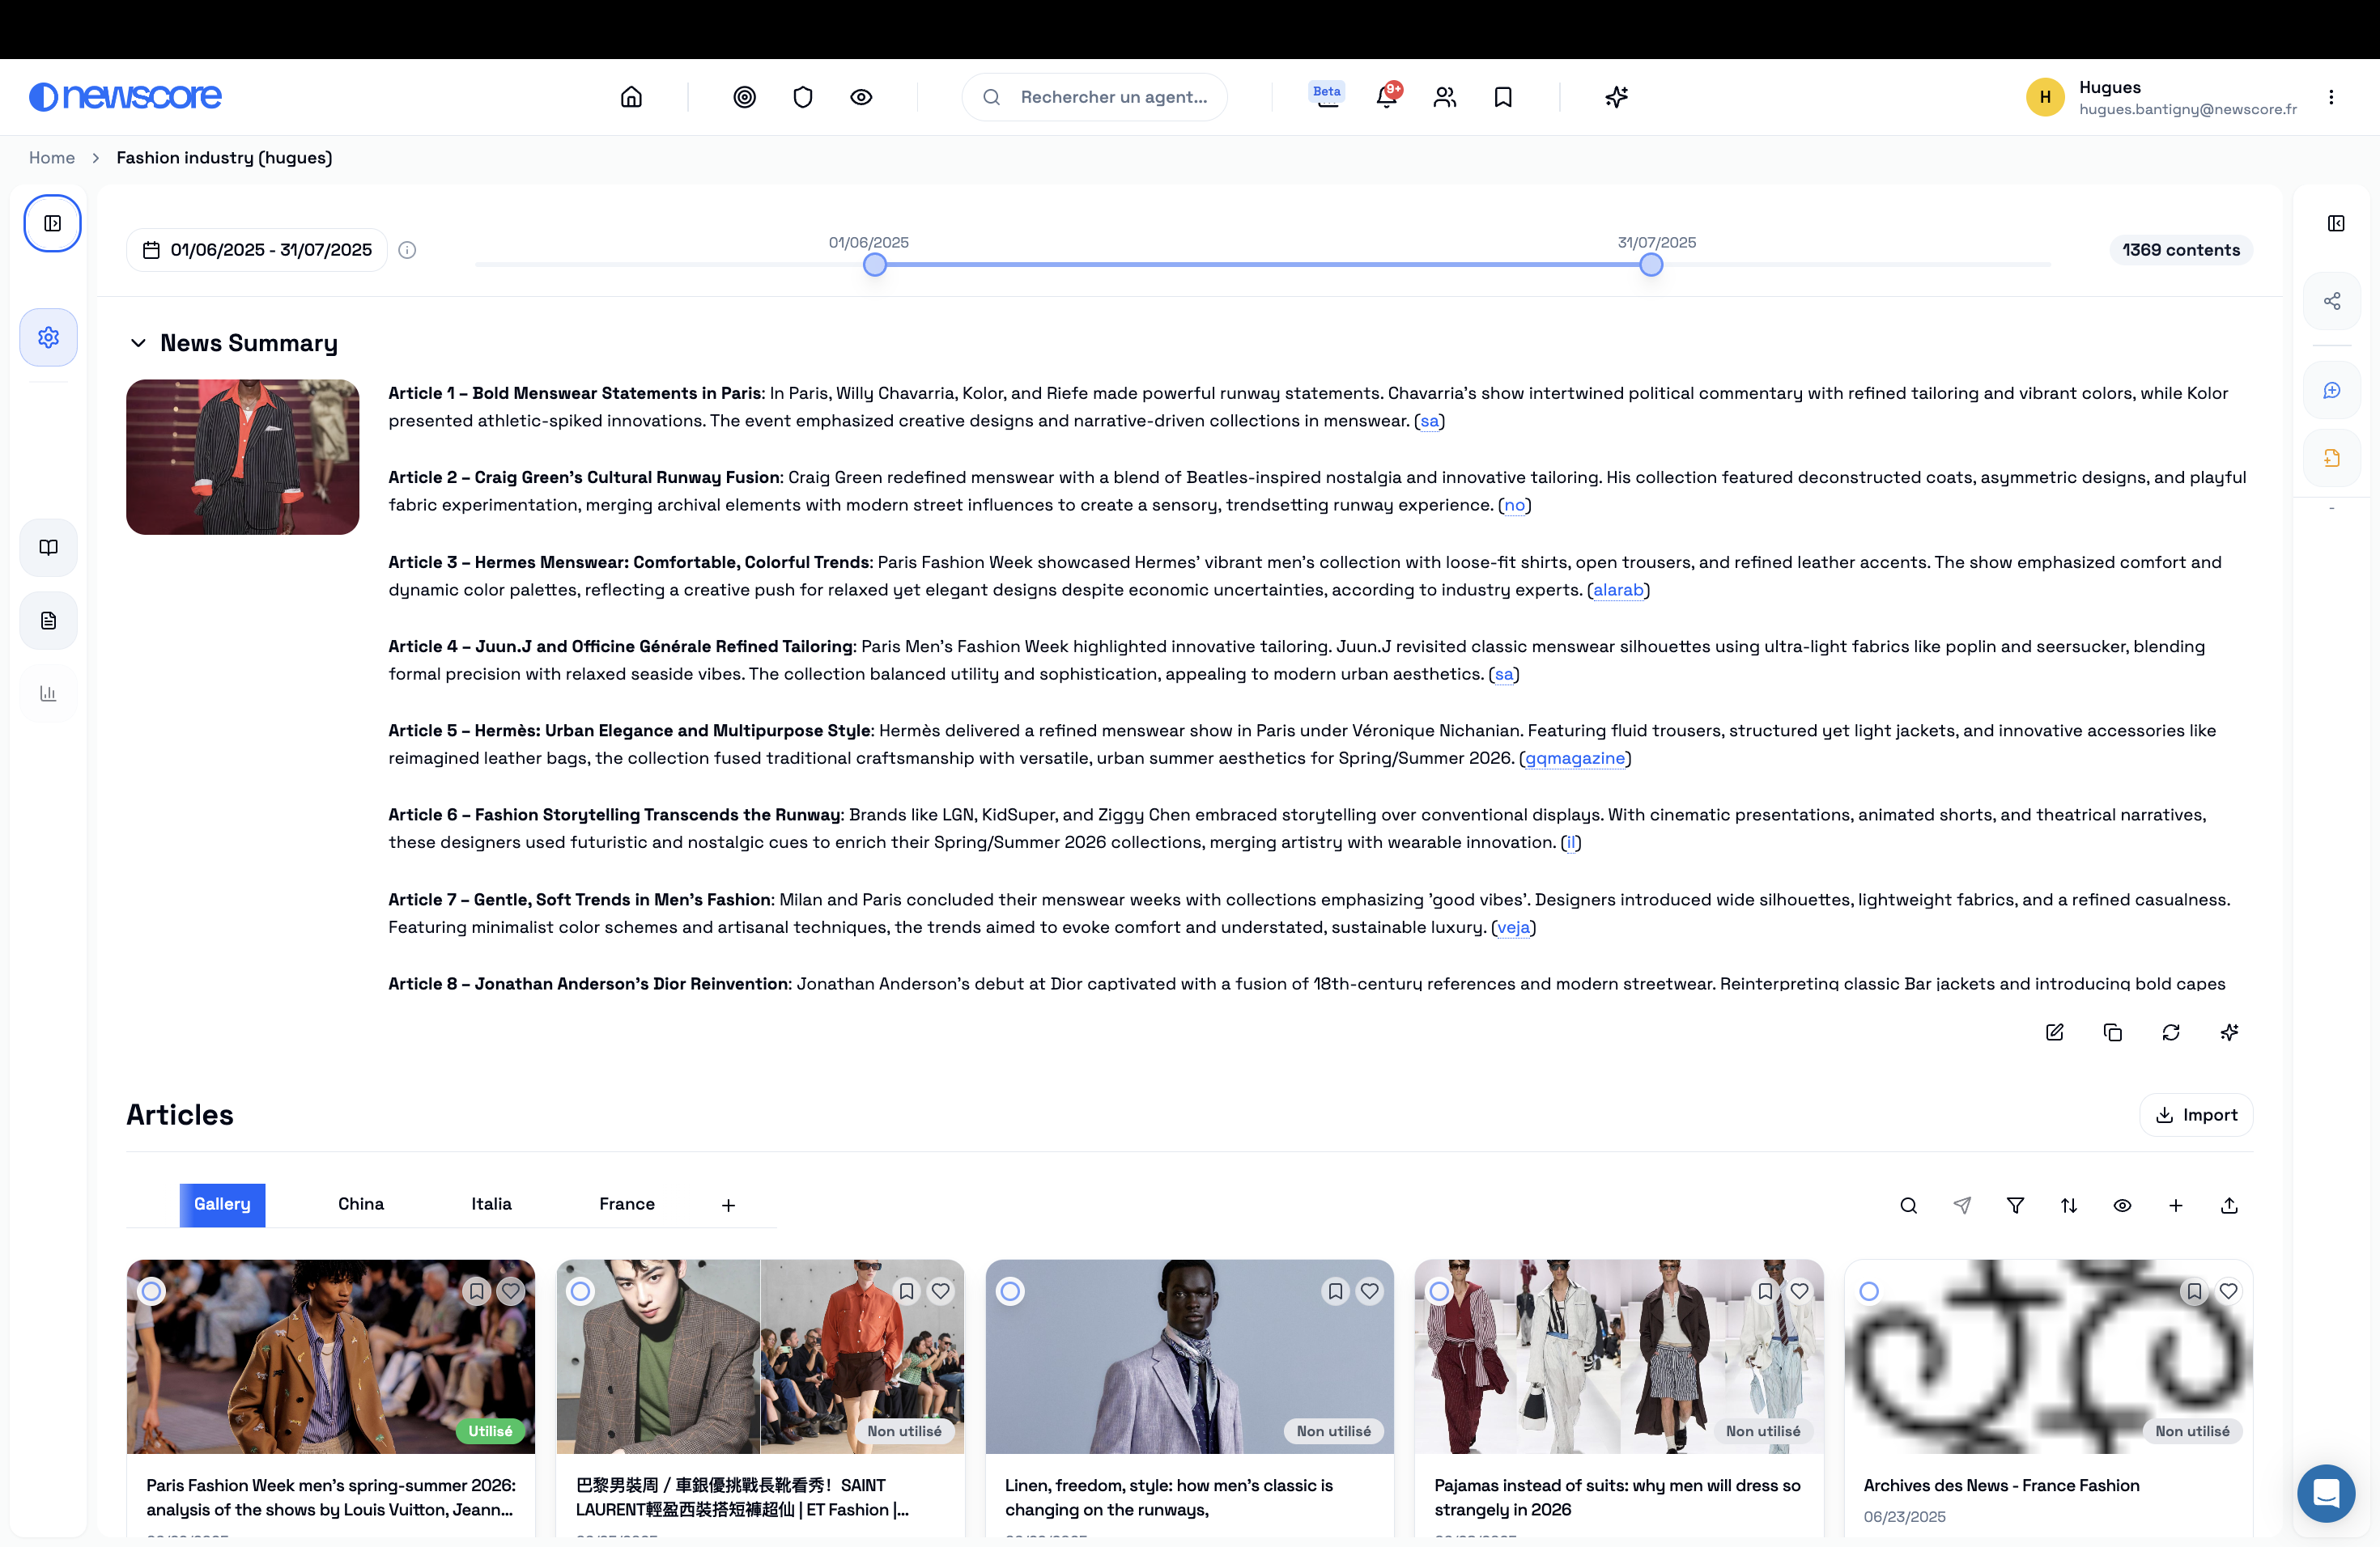The image size is (2380, 1547).
Task: Click the 31/07/2025 timeline slider handle
Action: click(x=1651, y=265)
